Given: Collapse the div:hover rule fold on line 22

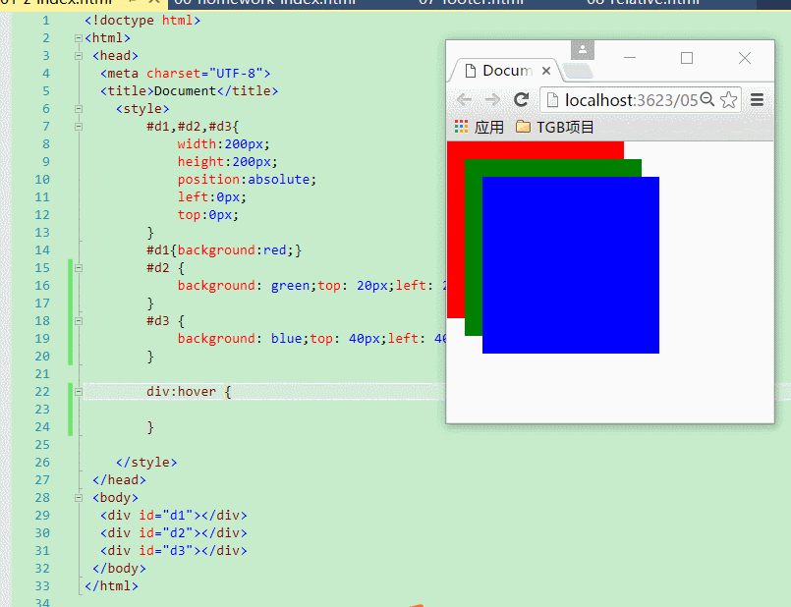Looking at the screenshot, I should pos(79,392).
